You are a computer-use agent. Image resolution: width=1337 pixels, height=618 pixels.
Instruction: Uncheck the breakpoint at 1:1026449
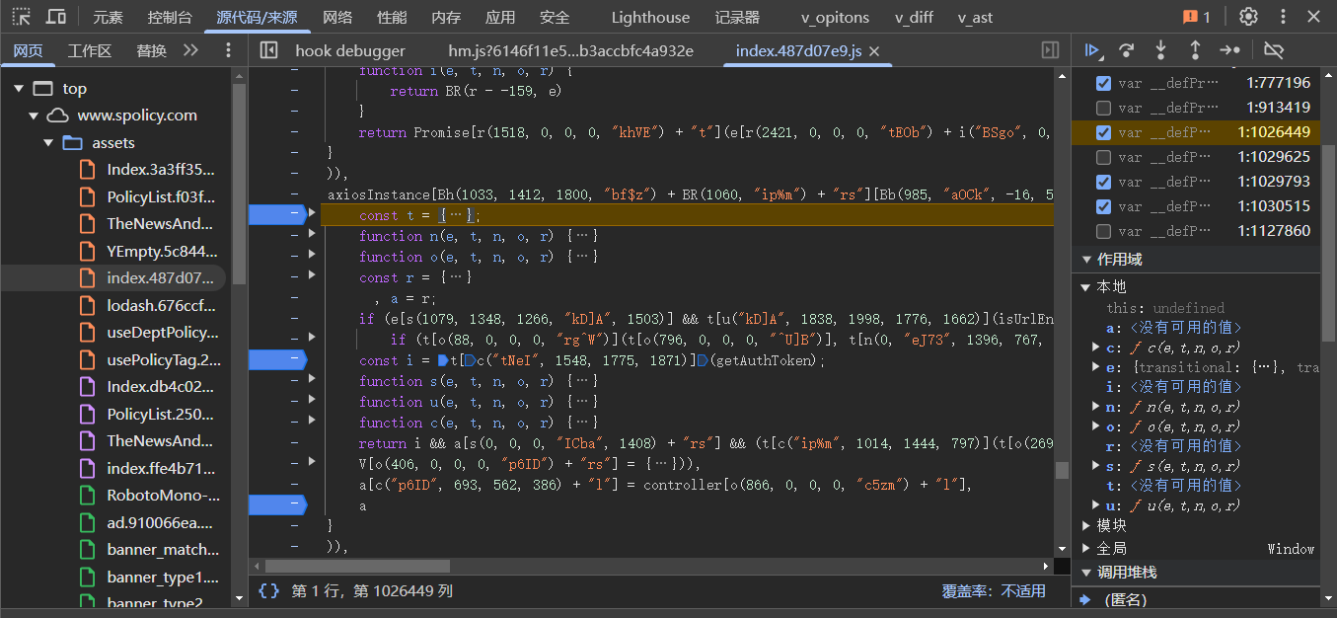[1103, 132]
